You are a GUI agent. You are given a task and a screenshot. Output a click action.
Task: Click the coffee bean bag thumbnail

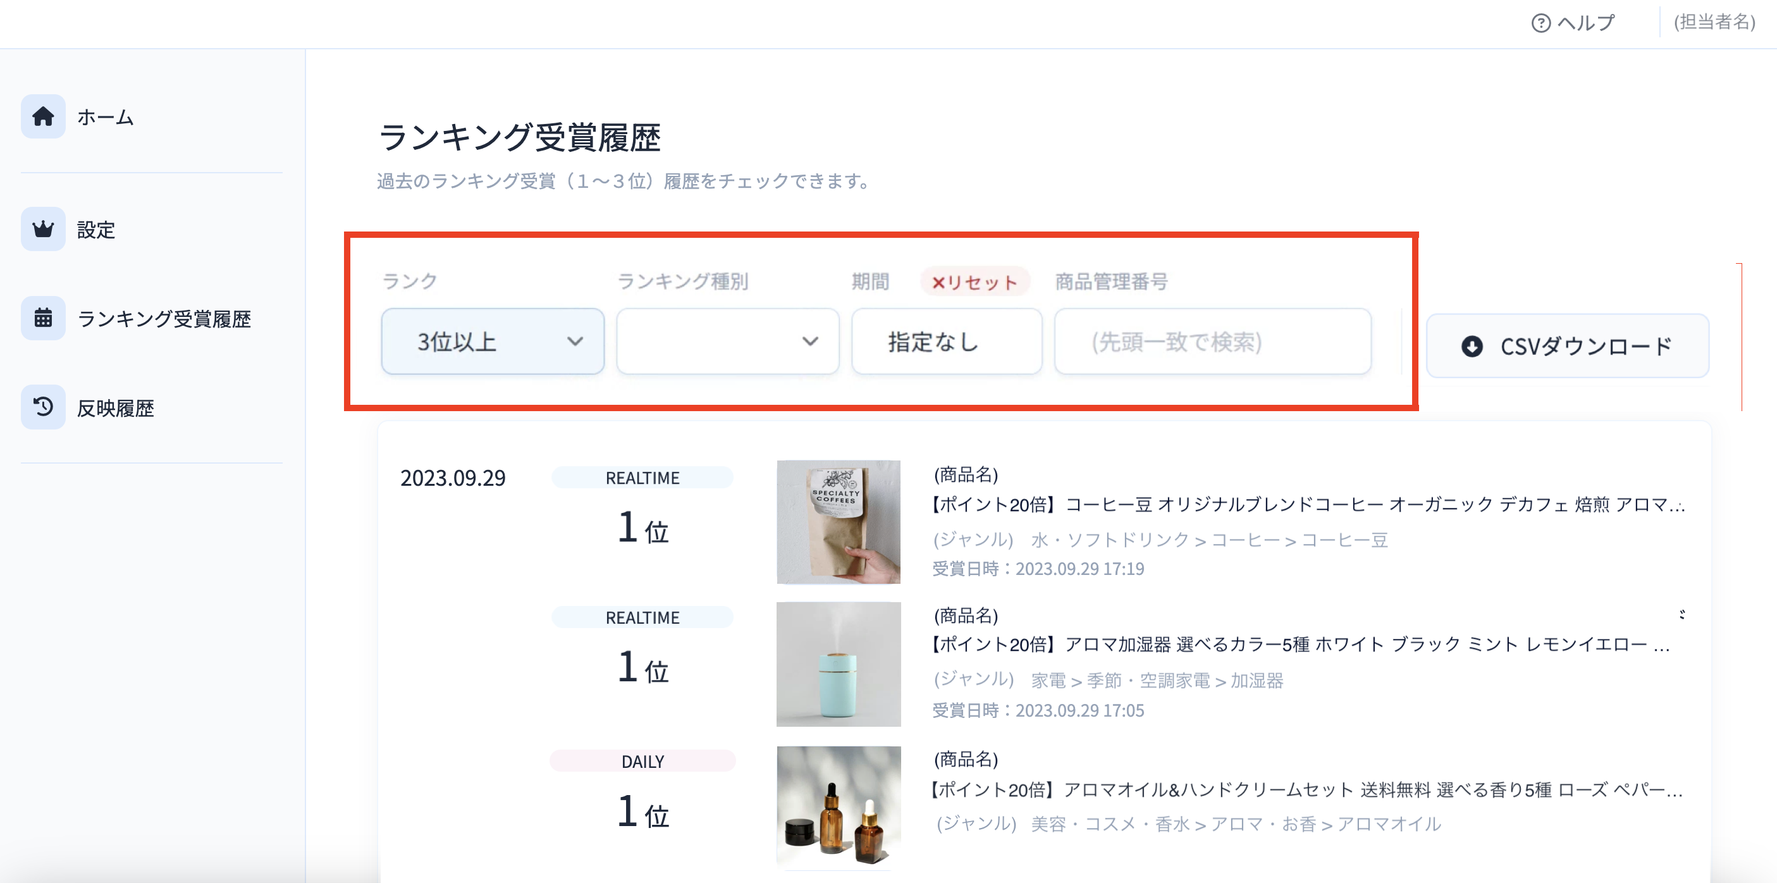(x=838, y=522)
